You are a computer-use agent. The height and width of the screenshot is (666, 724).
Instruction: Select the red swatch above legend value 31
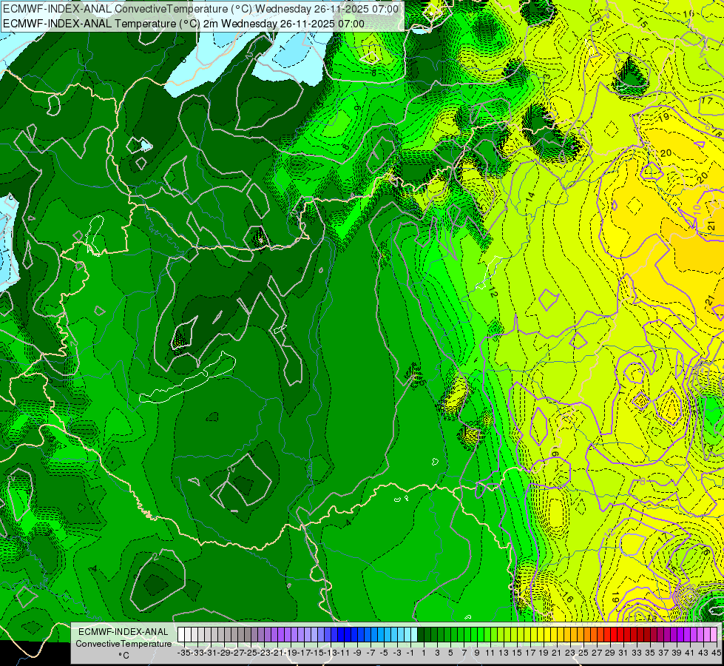click(x=620, y=634)
